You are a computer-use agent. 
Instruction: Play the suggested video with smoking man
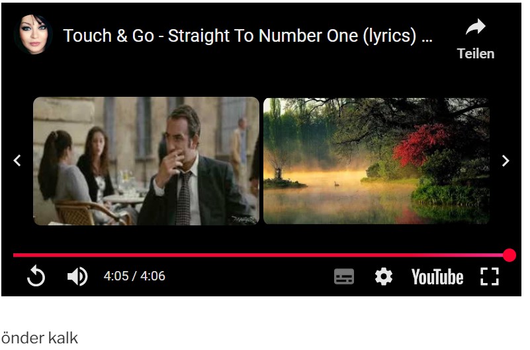(x=146, y=161)
